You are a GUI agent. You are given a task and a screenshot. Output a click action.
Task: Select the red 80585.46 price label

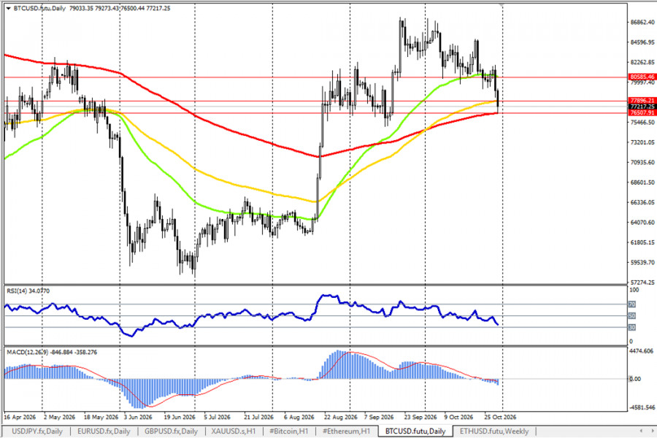(x=642, y=77)
